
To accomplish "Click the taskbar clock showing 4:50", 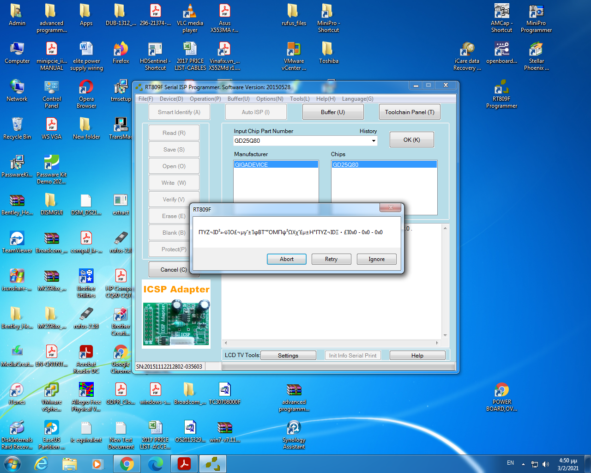I will (568, 464).
